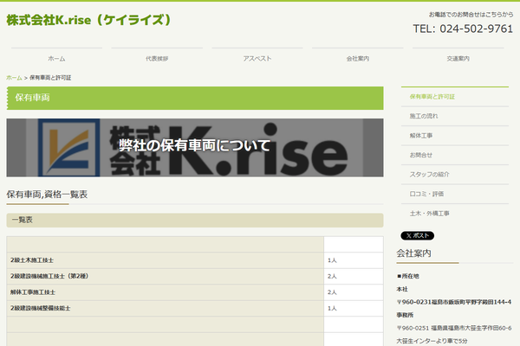Open 会社案内 navigation item
The width and height of the screenshot is (520, 346).
tap(357, 59)
